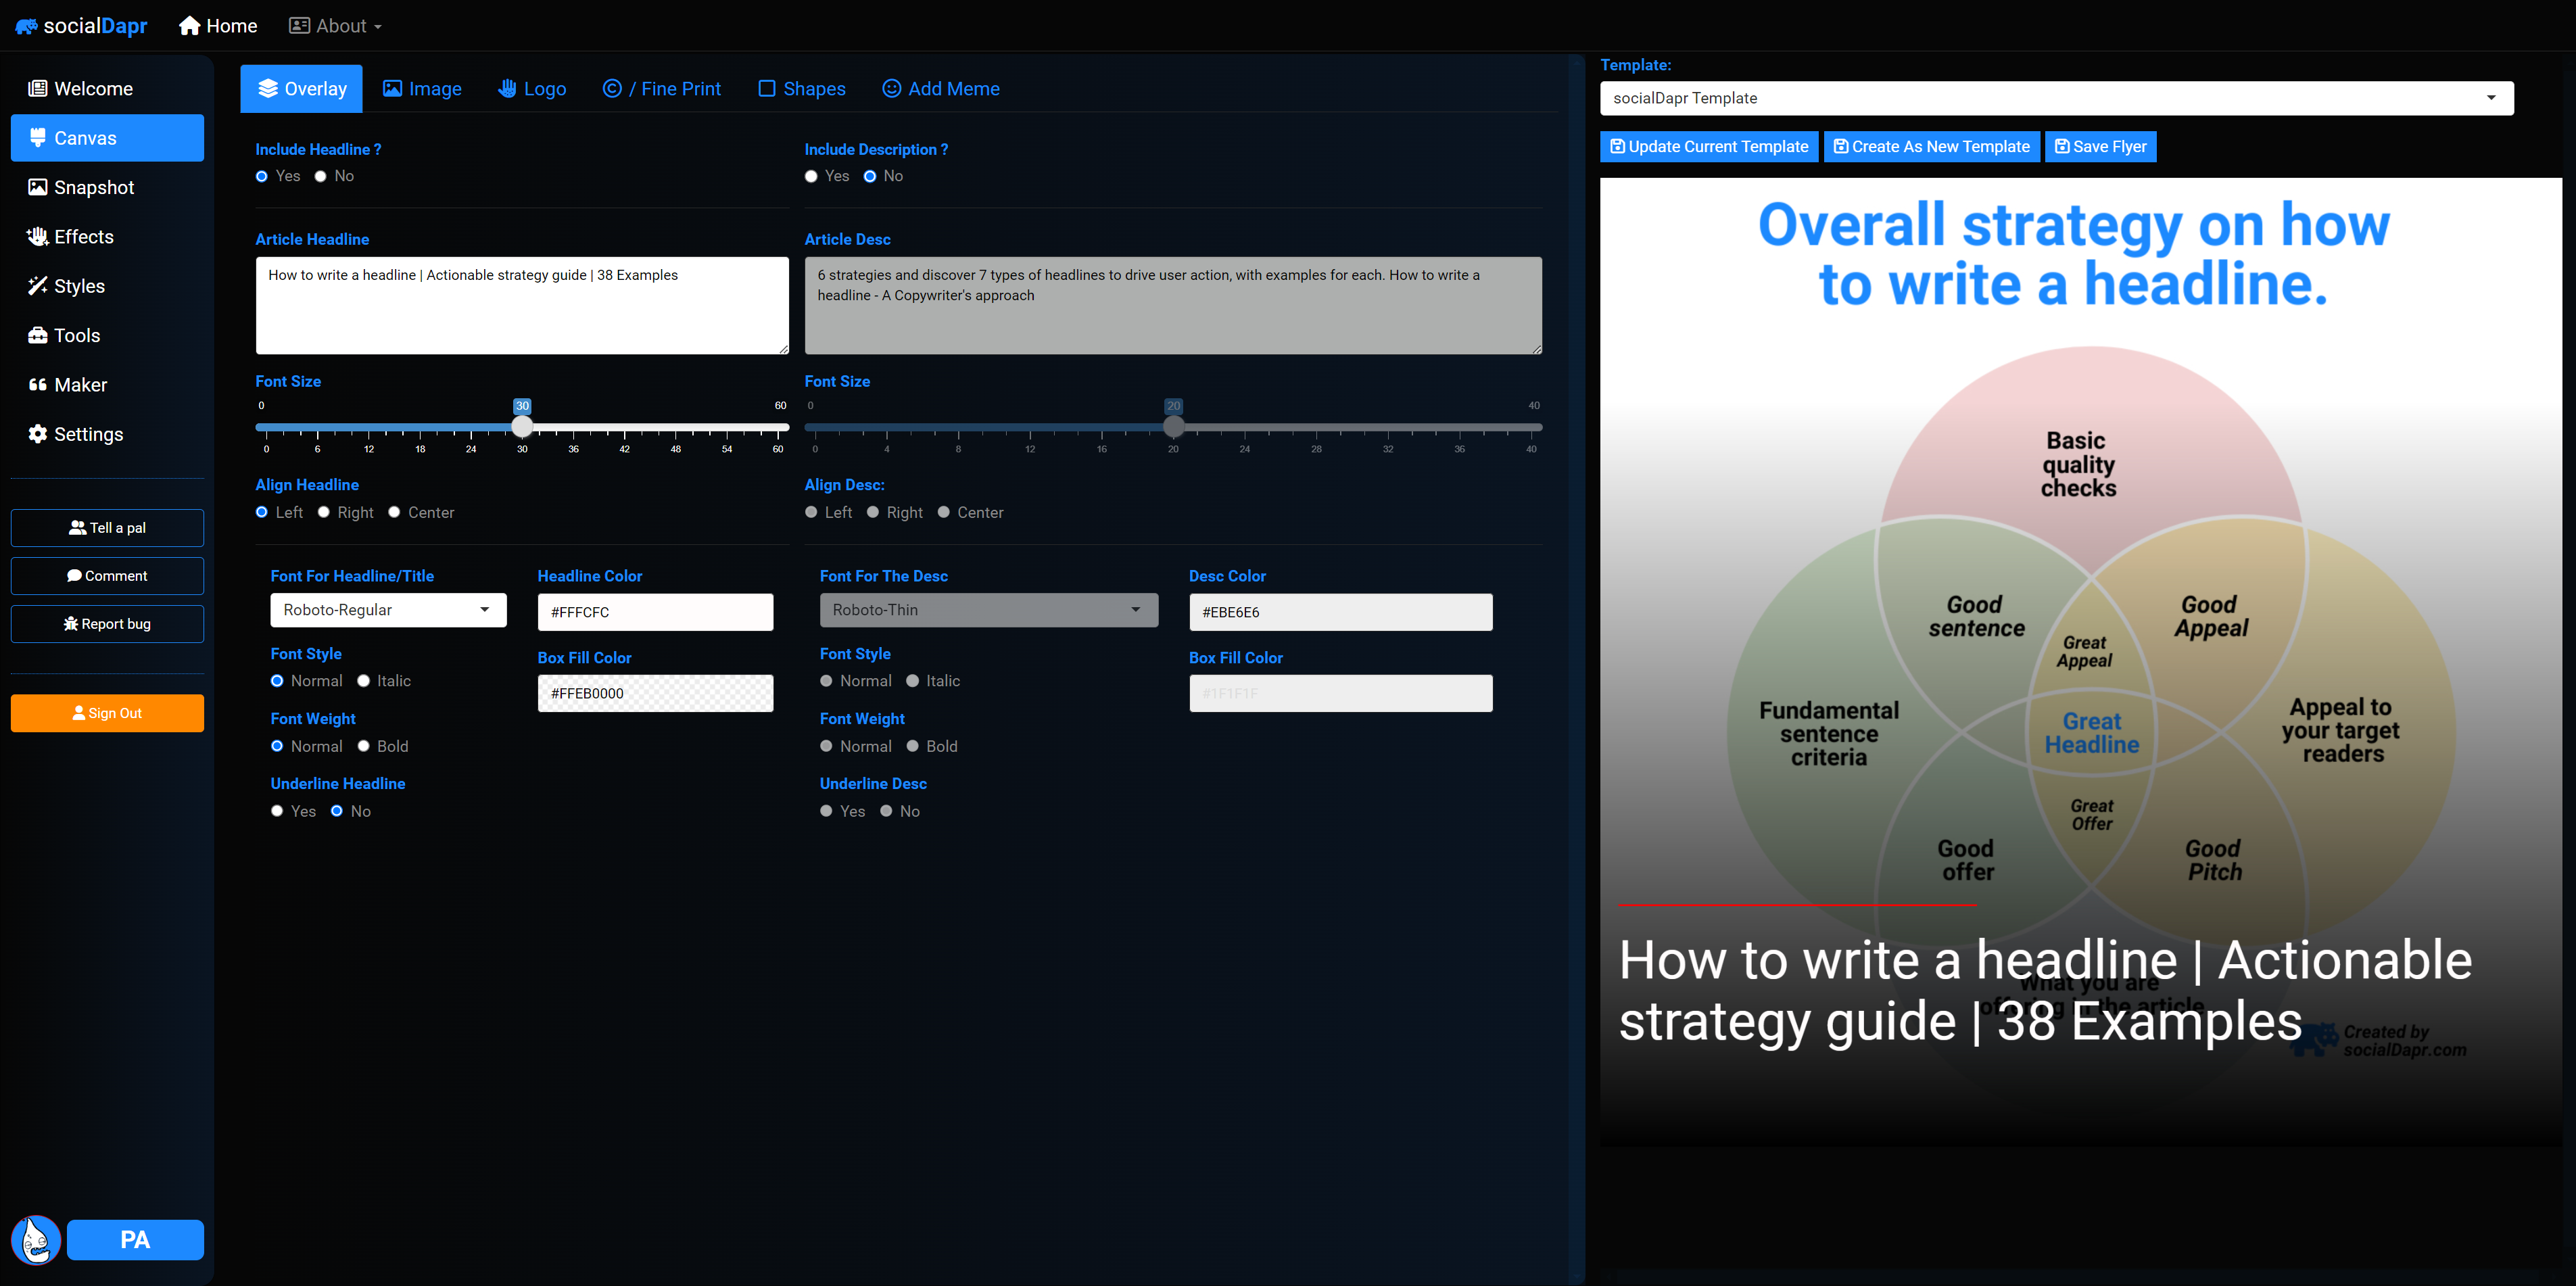Open the Fine Print tab

click(661, 89)
